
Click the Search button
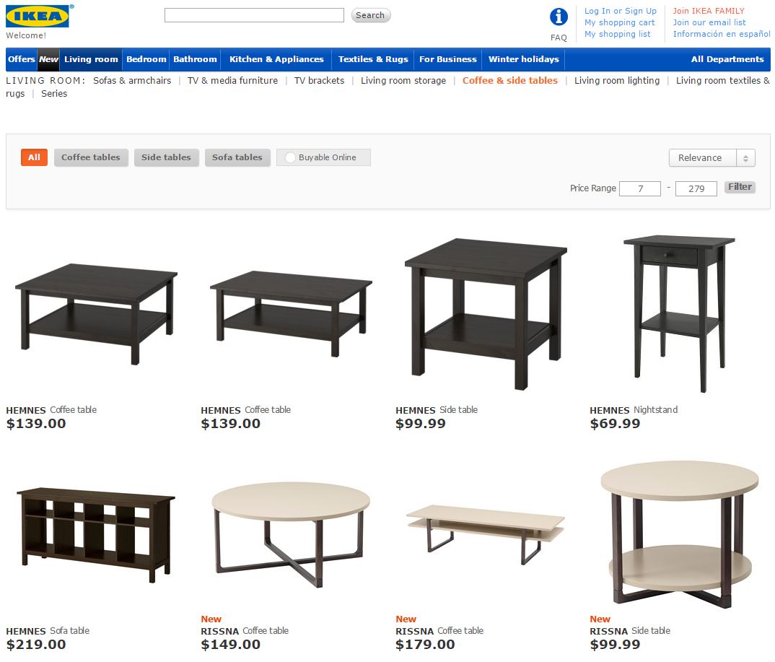(x=371, y=15)
